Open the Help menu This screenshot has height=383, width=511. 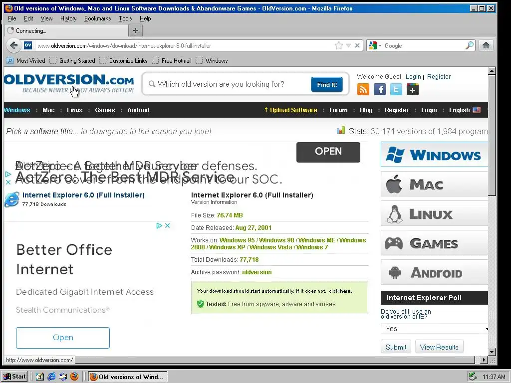point(145,18)
